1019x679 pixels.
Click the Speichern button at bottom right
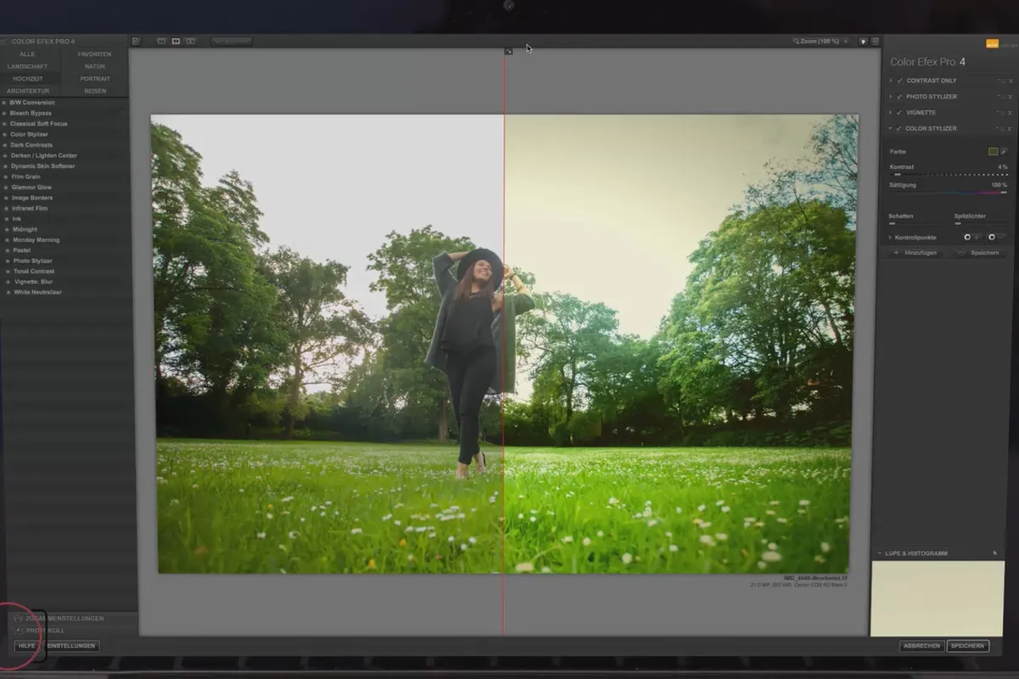point(968,646)
